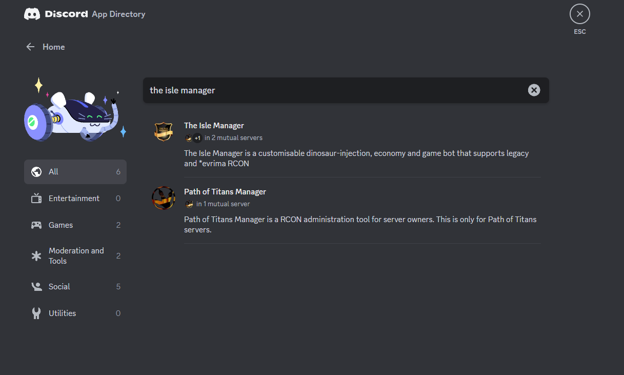Viewport: 624px width, 375px height.
Task: Click the Entertainment TV icon
Action: (x=36, y=199)
